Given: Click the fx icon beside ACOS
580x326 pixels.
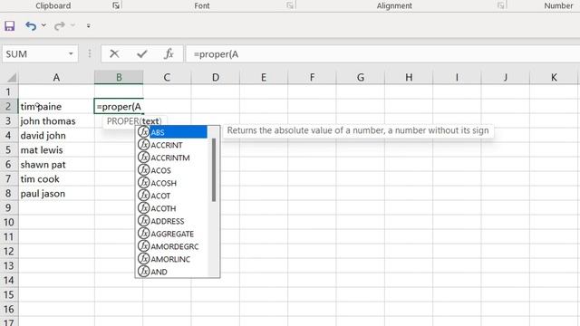Looking at the screenshot, I should click(143, 170).
